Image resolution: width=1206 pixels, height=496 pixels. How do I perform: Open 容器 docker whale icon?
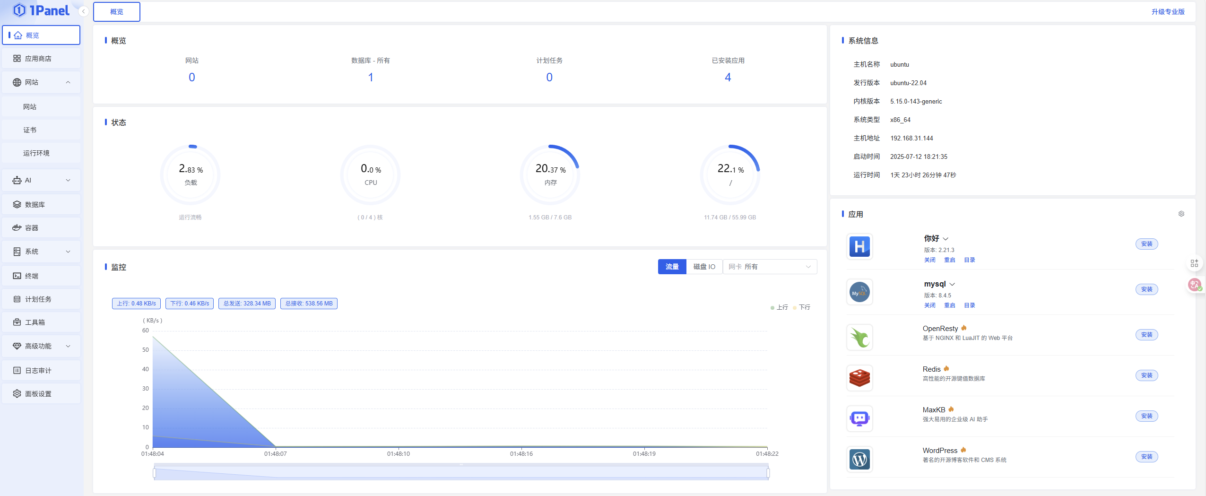pos(17,228)
